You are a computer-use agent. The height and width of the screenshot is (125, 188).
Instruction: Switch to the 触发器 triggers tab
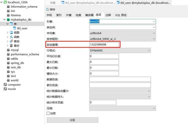point(90,15)
